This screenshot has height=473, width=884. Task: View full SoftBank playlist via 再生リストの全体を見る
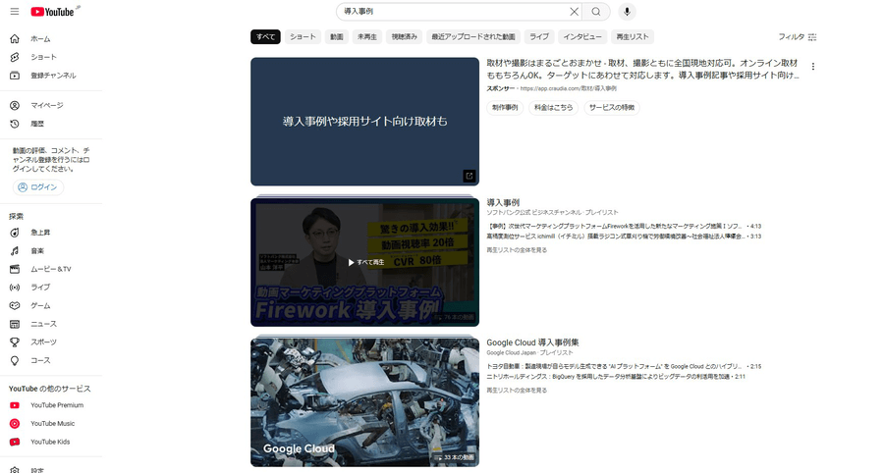click(517, 250)
